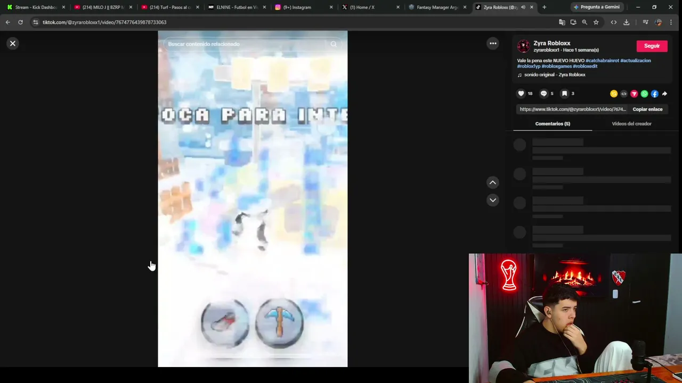Viewport: 682px width, 383px height.
Task: Go to the next video
Action: click(x=493, y=200)
